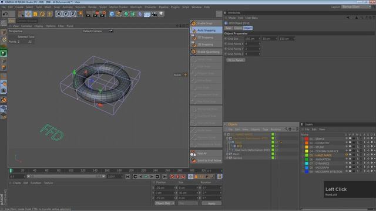The height and width of the screenshot is (211, 376).
Task: Open the Object (Rel) dropdown
Action: click(164, 203)
